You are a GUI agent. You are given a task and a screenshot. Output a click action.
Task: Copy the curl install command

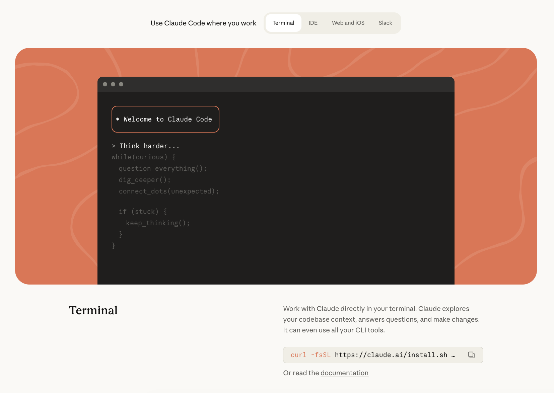[471, 355]
